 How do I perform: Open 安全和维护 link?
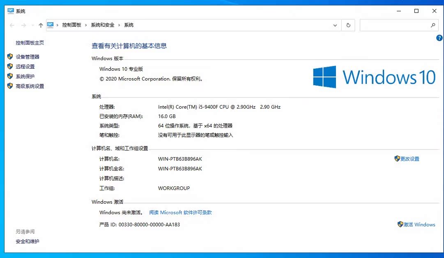(28, 242)
